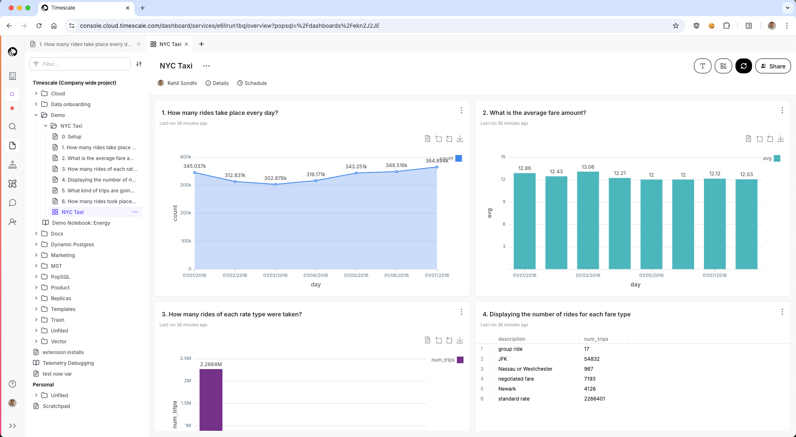The height and width of the screenshot is (437, 796).
Task: Expand the Cloud folder
Action: pos(36,94)
